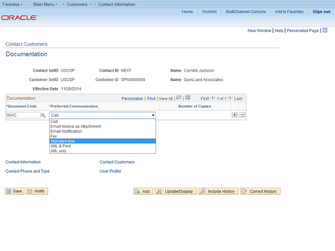The width and height of the screenshot is (335, 251).
Task: Expand the Main Menu dropdown
Action: [46, 4]
